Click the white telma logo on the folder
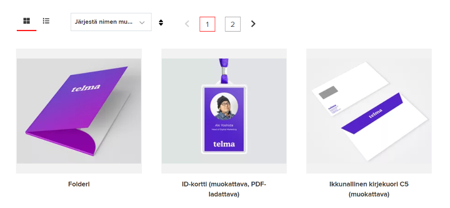This screenshot has height=208, width=450. pos(86,88)
